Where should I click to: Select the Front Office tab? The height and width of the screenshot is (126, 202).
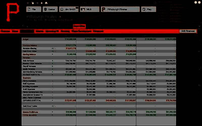[79, 26]
